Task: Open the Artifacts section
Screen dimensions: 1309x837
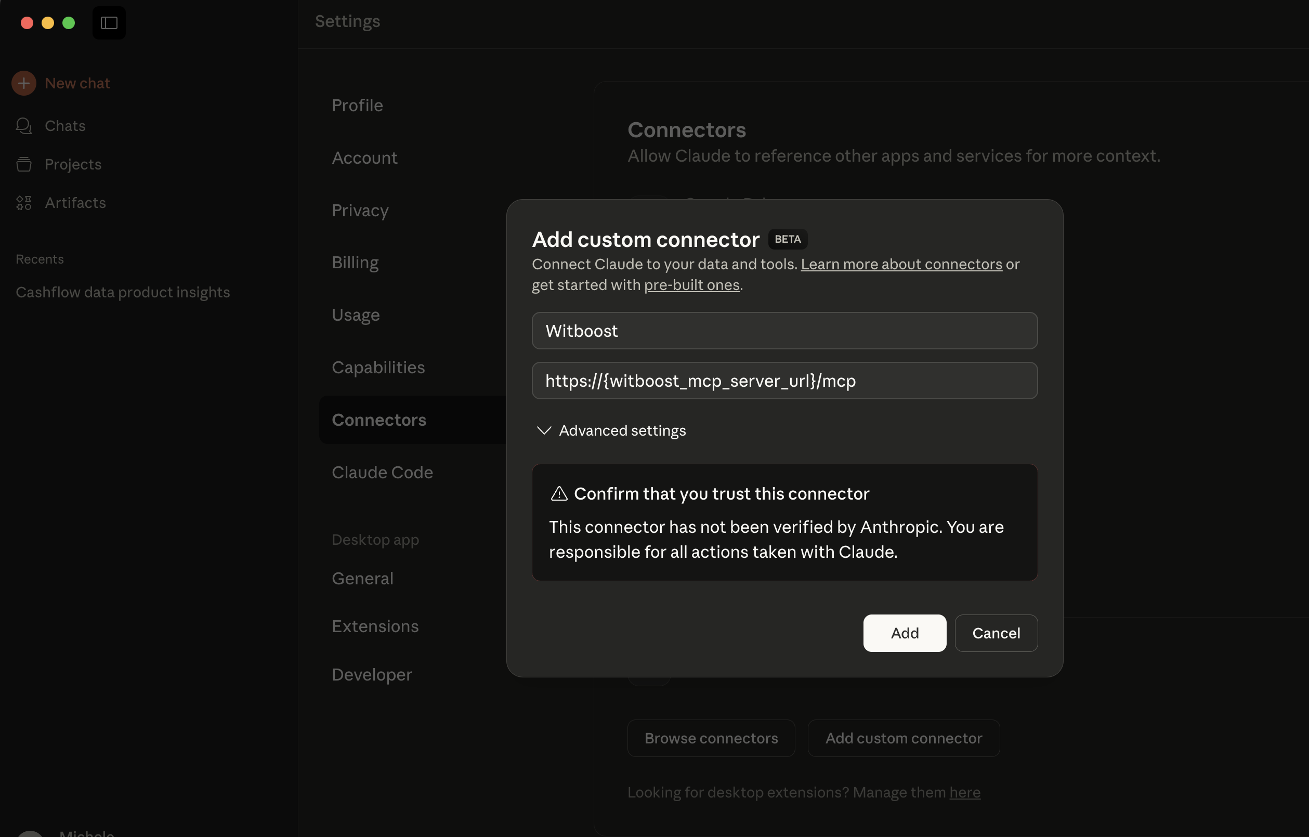Action: click(x=75, y=203)
